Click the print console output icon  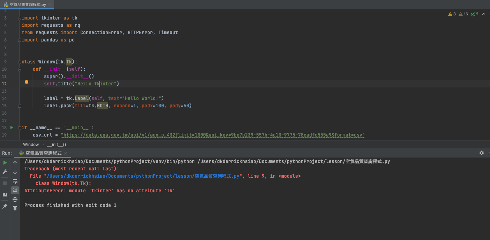click(15, 199)
